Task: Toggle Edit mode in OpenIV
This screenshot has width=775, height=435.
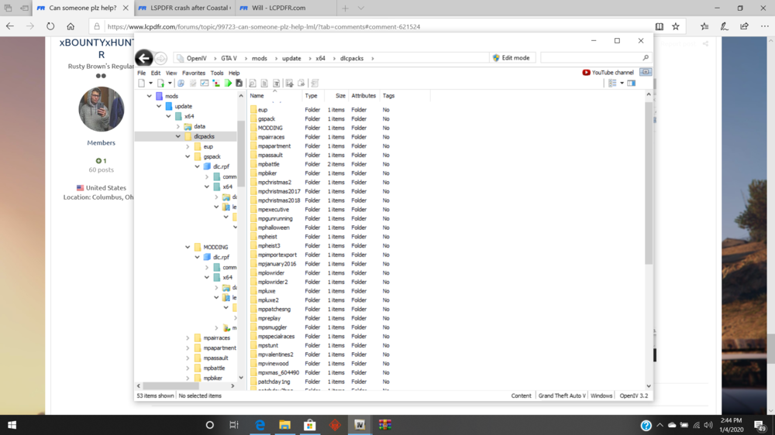Action: (x=511, y=58)
